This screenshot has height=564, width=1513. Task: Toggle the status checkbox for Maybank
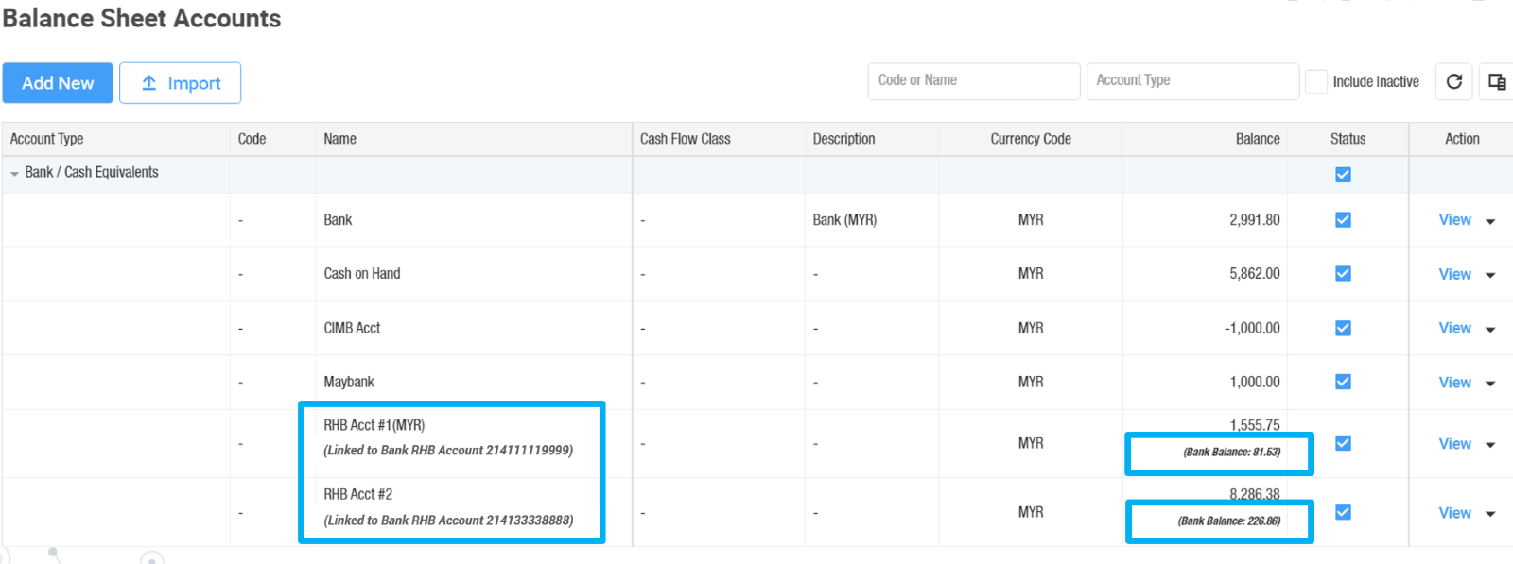(1343, 382)
